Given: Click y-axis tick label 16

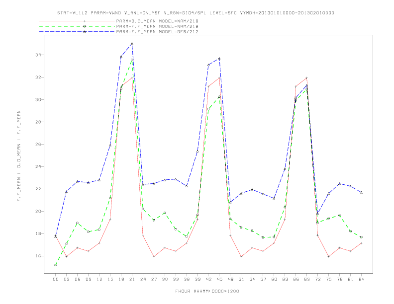Looking at the screenshot, I should [x=38, y=256].
